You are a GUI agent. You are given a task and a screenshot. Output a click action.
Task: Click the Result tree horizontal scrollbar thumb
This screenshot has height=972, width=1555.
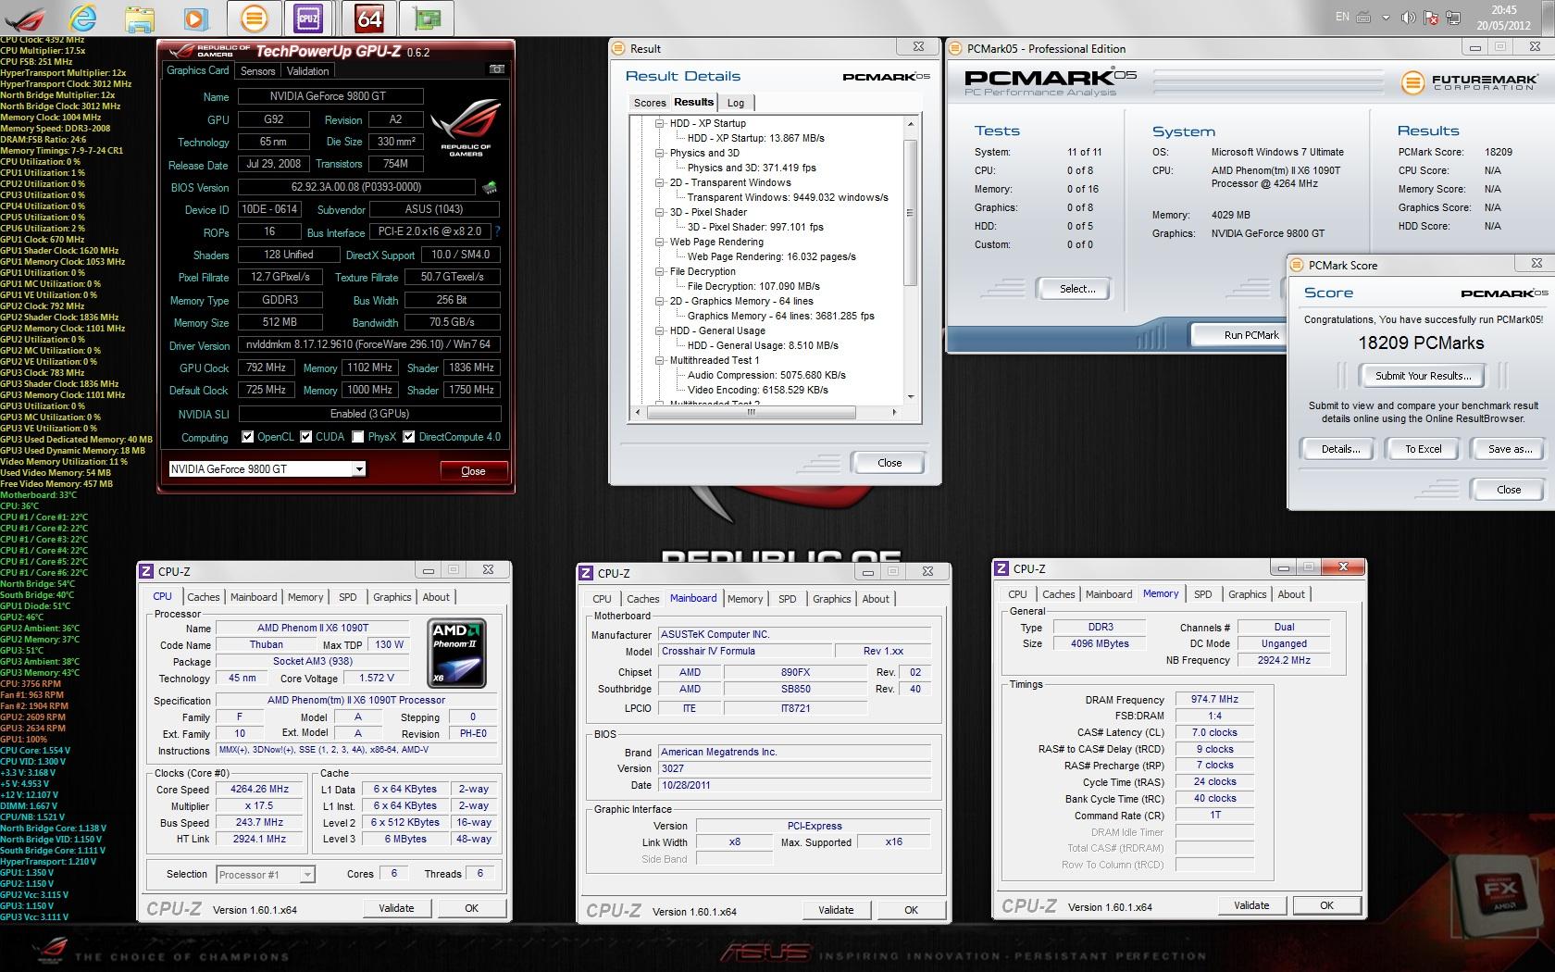[752, 412]
